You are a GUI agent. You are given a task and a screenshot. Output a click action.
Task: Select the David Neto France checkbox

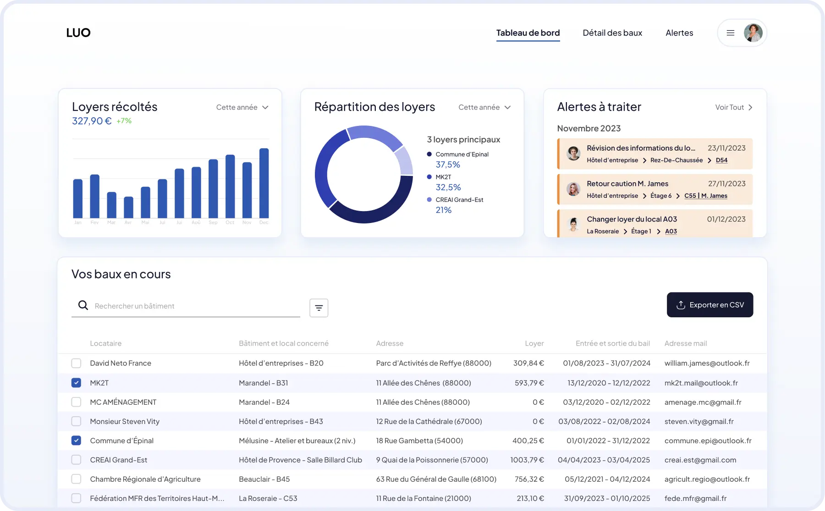point(76,363)
